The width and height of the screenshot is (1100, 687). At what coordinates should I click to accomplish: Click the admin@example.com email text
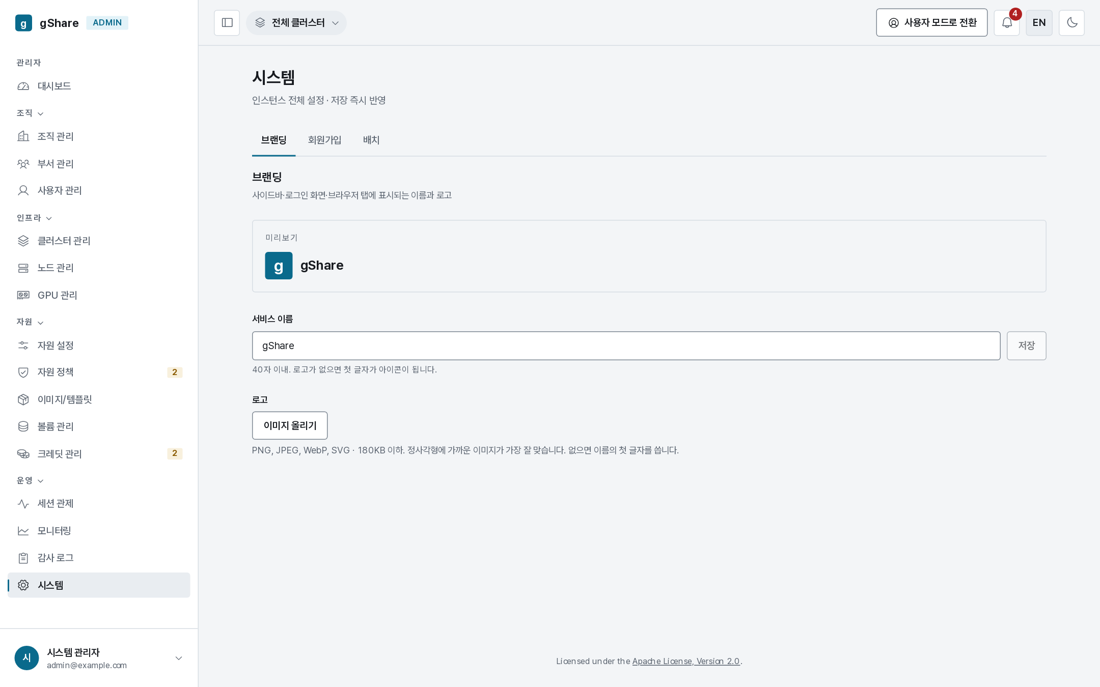point(87,666)
